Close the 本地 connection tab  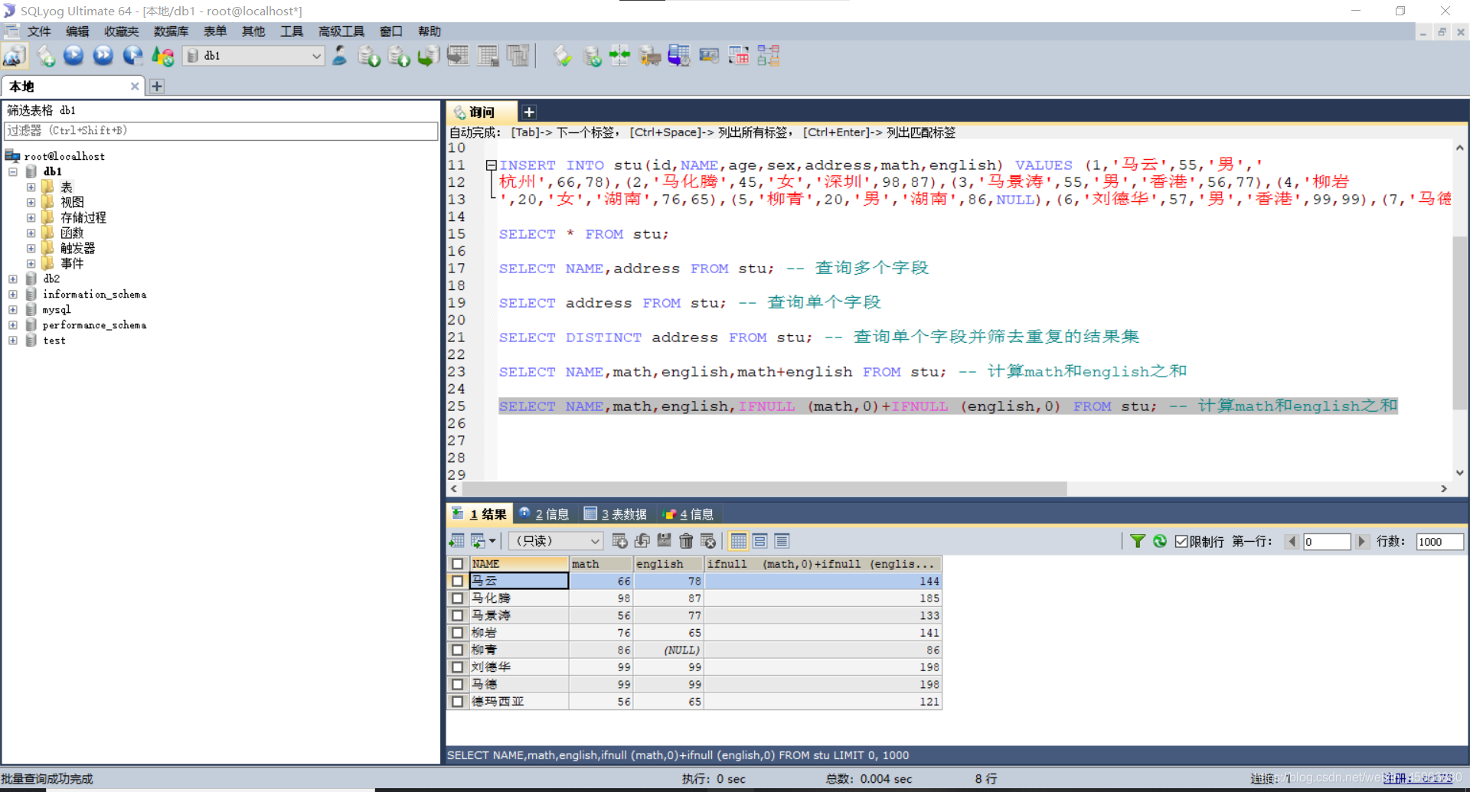(135, 86)
